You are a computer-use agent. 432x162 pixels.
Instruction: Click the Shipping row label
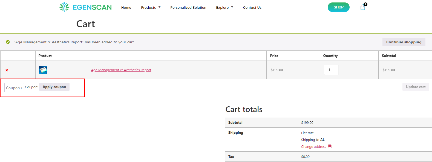(236, 133)
